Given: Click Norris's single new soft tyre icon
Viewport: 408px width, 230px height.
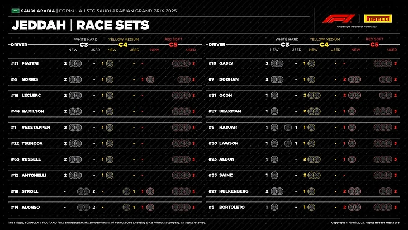Looking at the screenshot, I should [x=150, y=79].
